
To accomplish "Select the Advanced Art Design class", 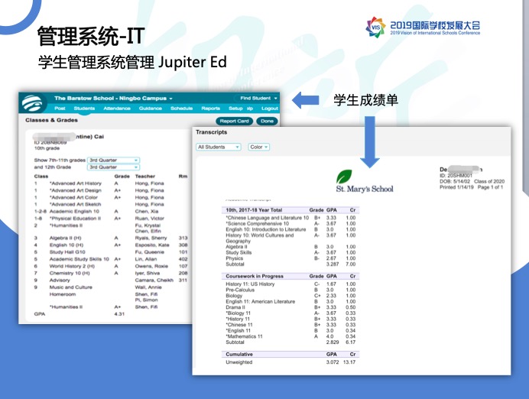I will (x=75, y=190).
